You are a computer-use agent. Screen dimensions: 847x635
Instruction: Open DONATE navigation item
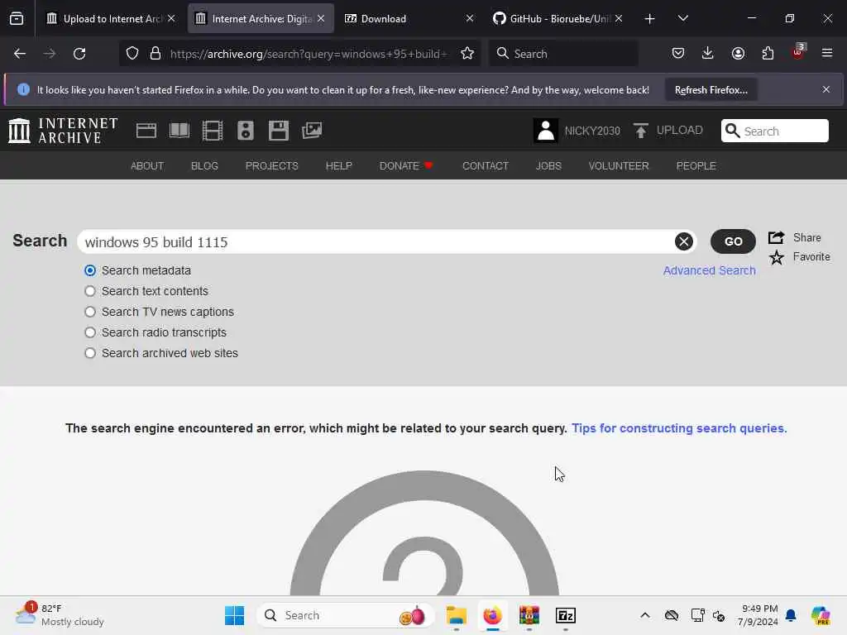coord(406,165)
